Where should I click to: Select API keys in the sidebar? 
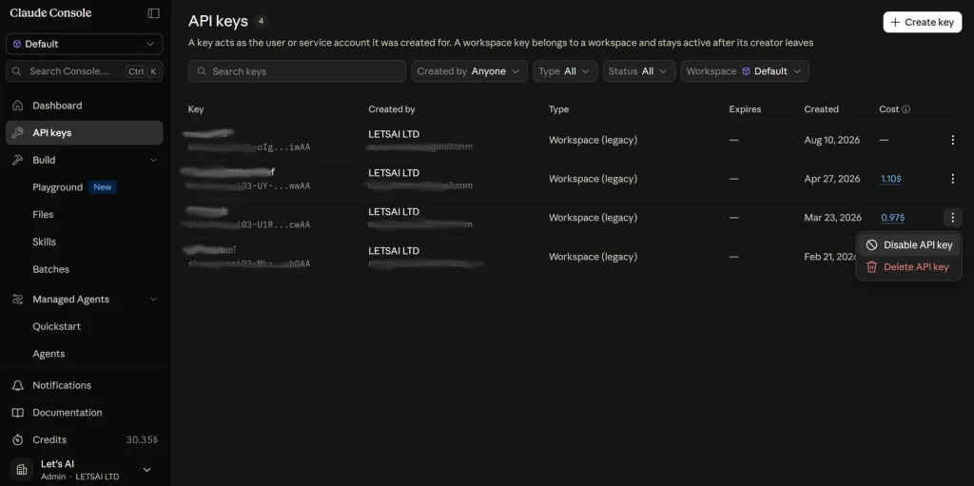pos(84,133)
